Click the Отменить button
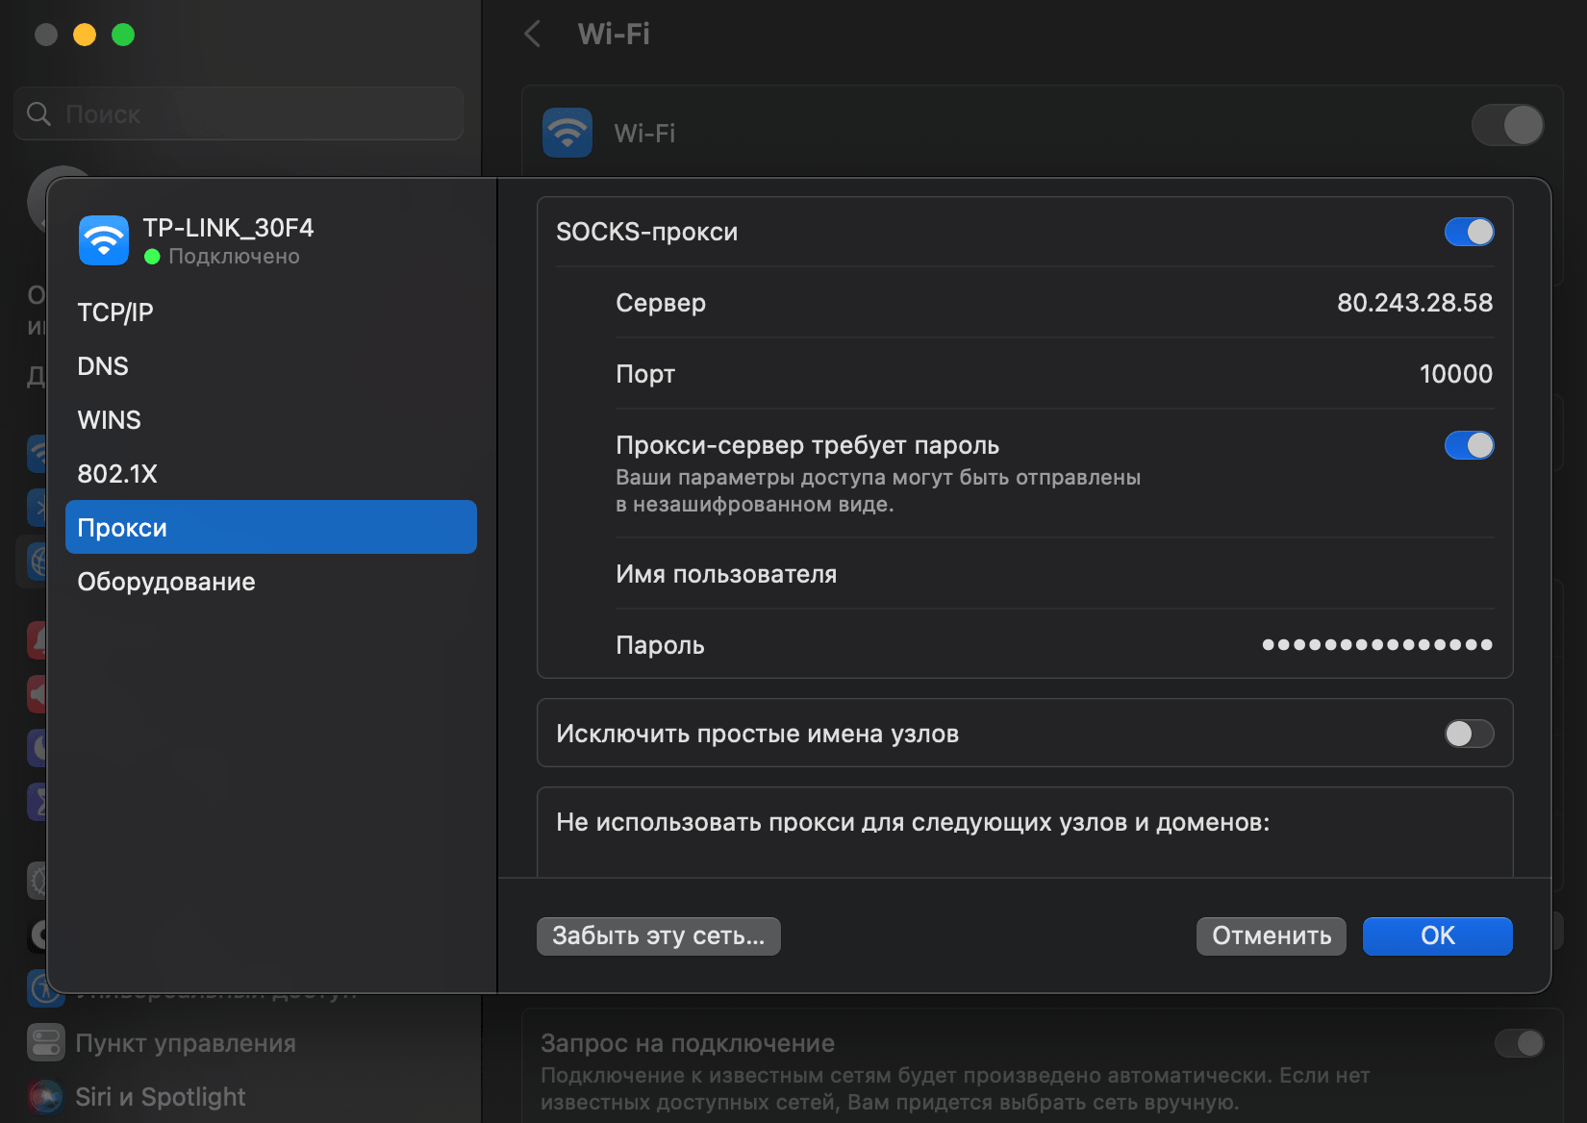Viewport: 1587px width, 1123px height. click(x=1272, y=936)
